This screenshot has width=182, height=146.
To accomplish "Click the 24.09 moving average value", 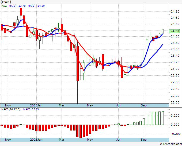I will click(41, 6).
